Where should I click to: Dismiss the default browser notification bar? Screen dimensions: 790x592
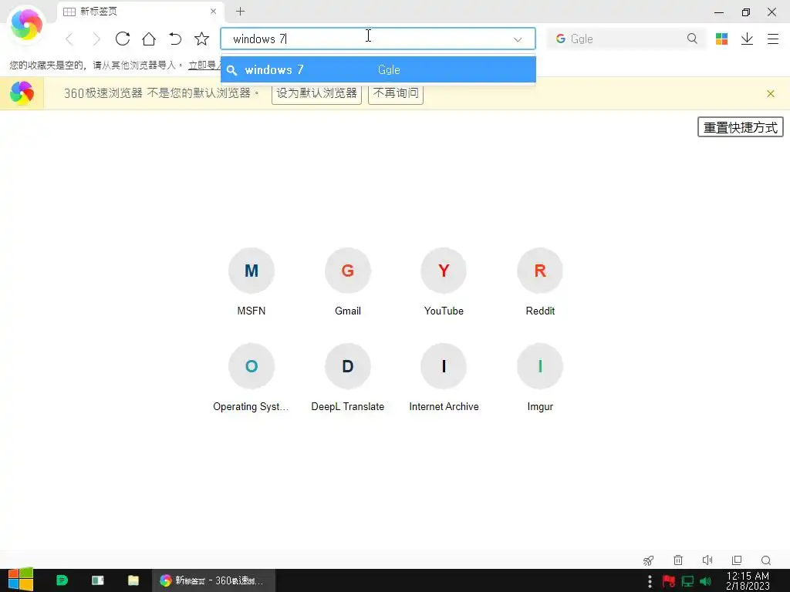(771, 93)
